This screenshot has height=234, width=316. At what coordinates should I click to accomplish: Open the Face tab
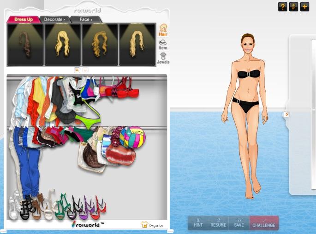point(85,19)
